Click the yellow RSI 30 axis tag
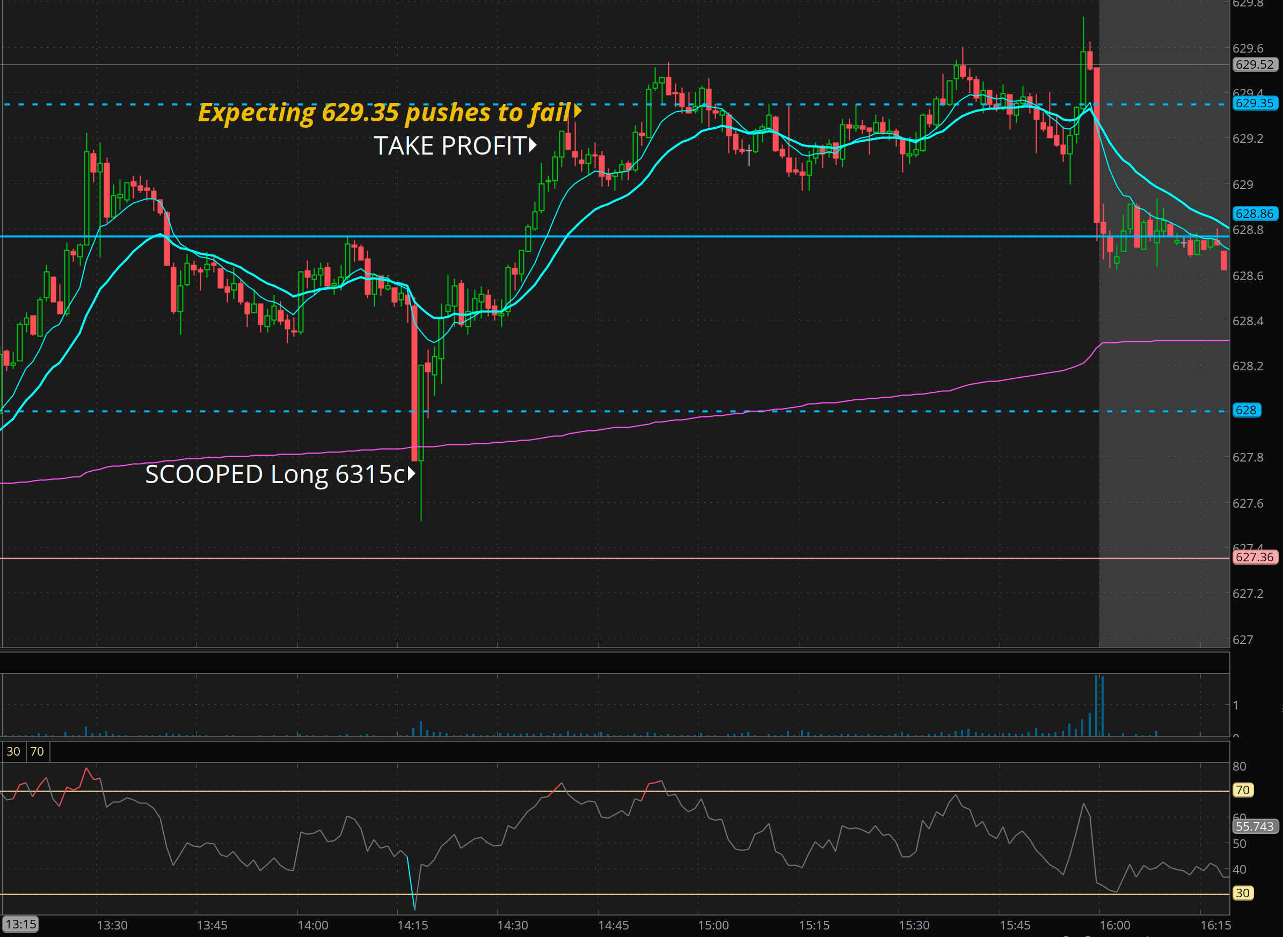This screenshot has height=937, width=1283. click(1242, 894)
